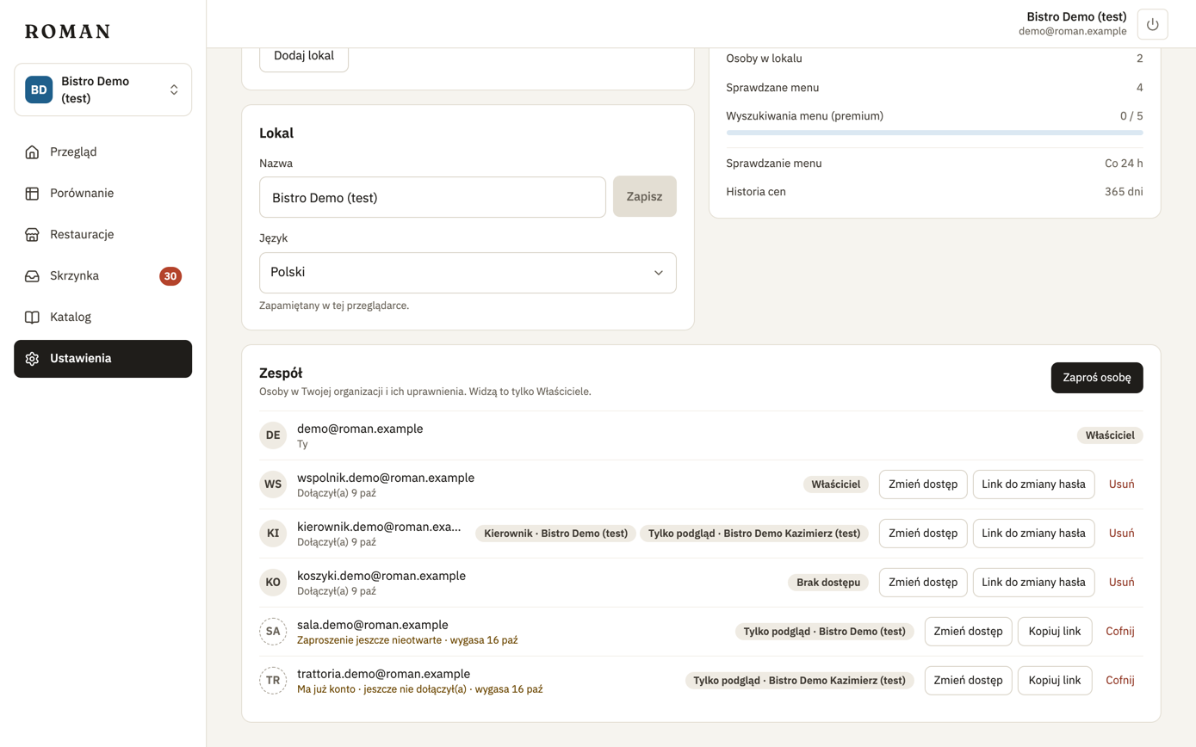The height and width of the screenshot is (747, 1196).
Task: Change access for trattoria.demo@roman.example
Action: (969, 681)
